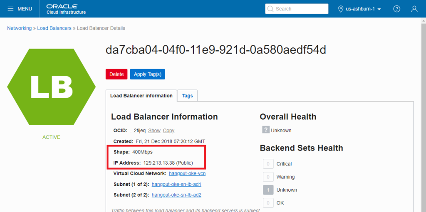
Task: Click the Warning count badge
Action: [268, 177]
